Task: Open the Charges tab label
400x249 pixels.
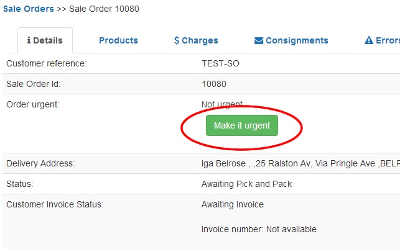Action: [200, 40]
